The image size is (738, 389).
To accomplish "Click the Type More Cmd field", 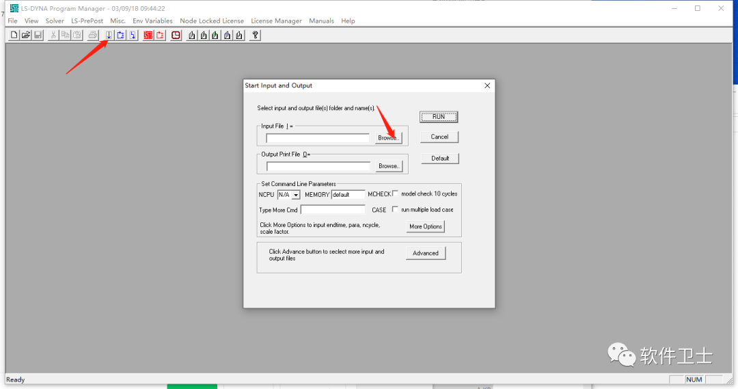I will coord(333,210).
